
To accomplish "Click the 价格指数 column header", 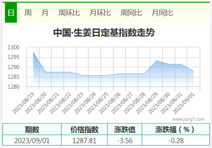I will click(84, 129).
